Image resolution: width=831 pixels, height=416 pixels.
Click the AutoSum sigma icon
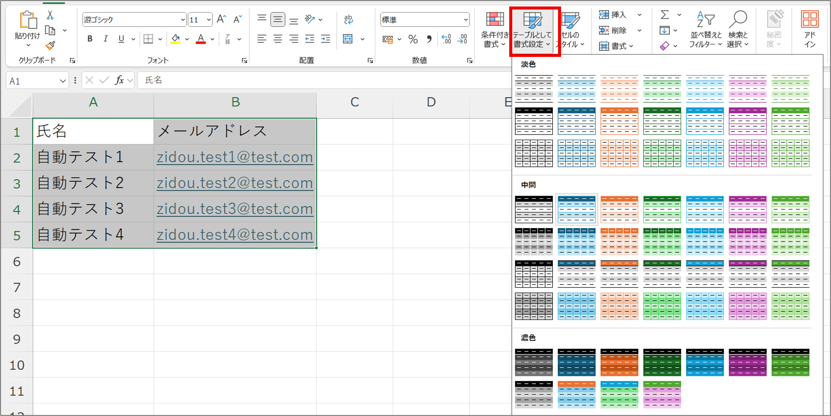tap(665, 15)
